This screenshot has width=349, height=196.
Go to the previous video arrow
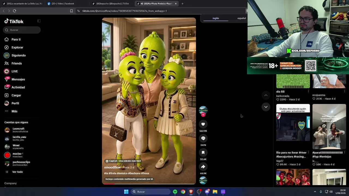coord(266,95)
